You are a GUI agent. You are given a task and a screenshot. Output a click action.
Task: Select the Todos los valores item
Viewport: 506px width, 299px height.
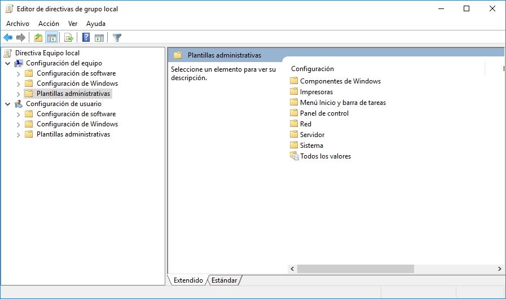[325, 156]
